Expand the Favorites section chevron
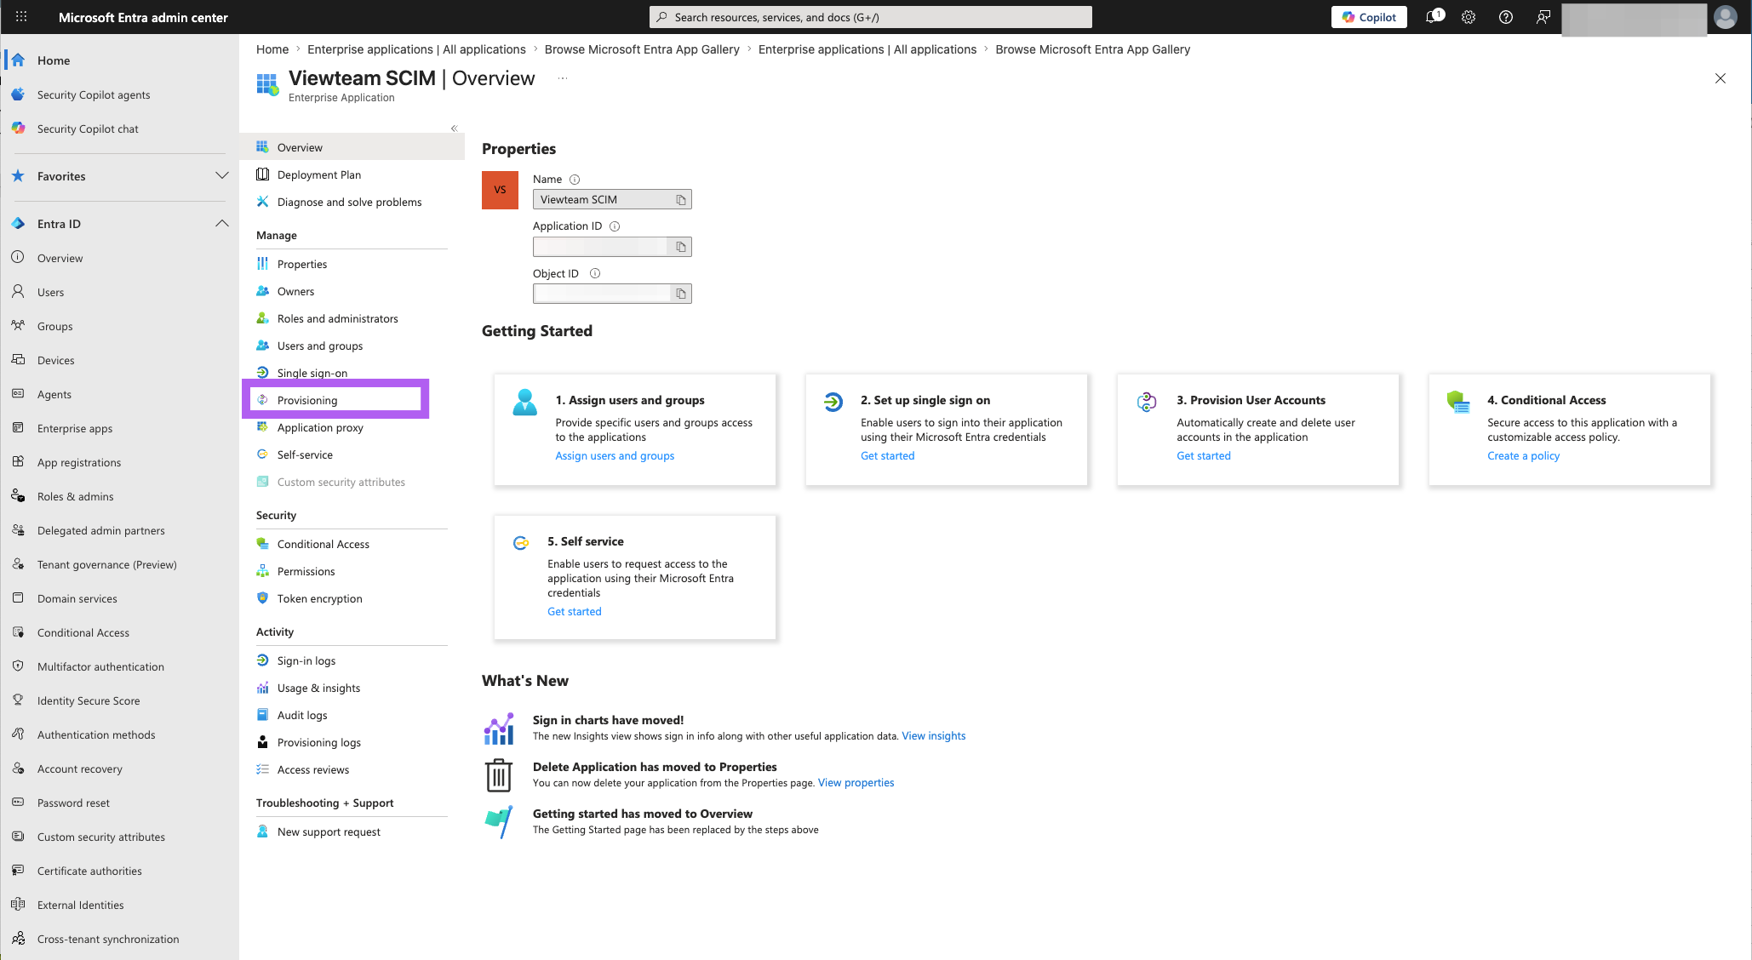1752x960 pixels. point(222,176)
